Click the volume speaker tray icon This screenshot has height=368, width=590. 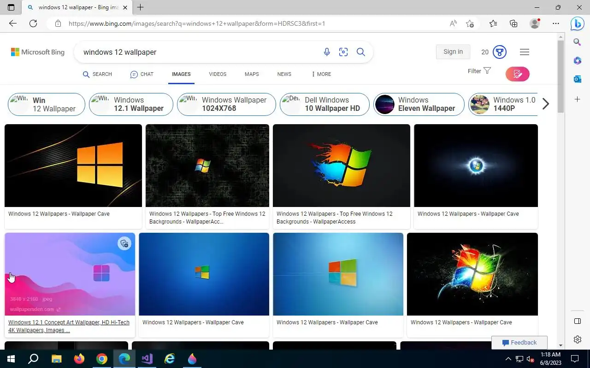pos(531,359)
